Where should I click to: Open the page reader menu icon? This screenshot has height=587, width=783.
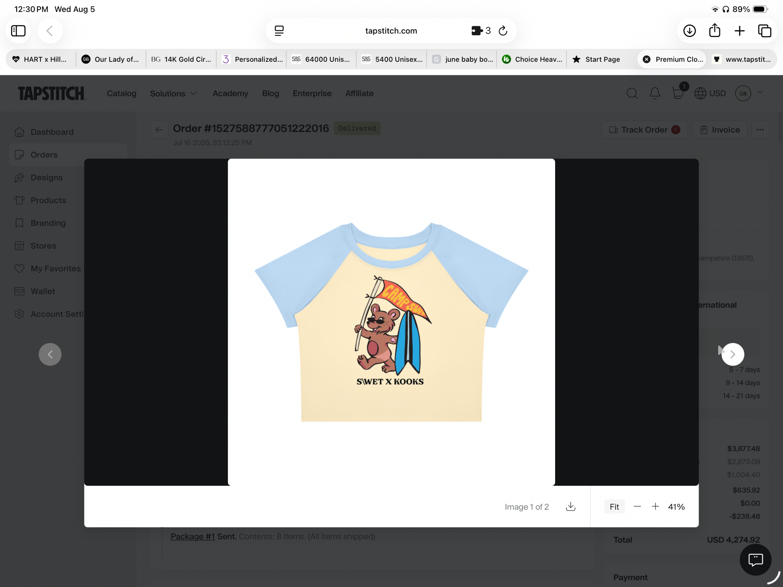pyautogui.click(x=279, y=31)
